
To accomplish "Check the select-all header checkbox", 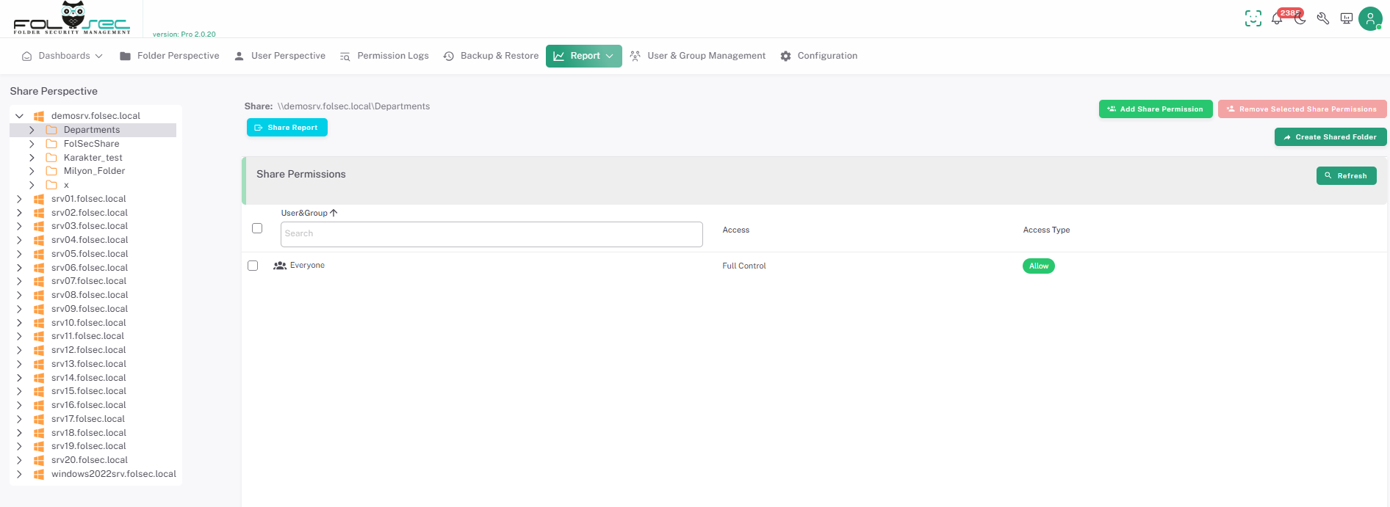I will coord(257,228).
